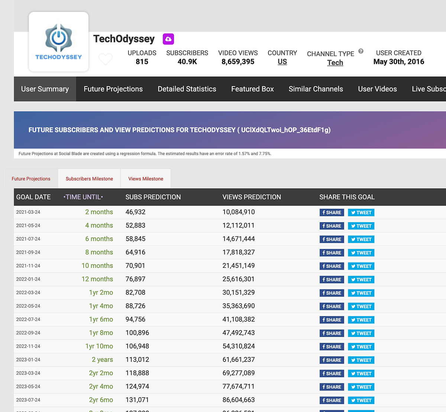Viewport: 446px width, 412px height.
Task: Click the GOAL DATE column header
Action: coord(33,197)
